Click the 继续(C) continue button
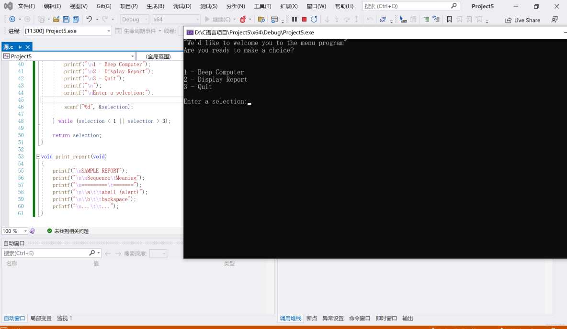The width and height of the screenshot is (567, 329). [x=218, y=19]
